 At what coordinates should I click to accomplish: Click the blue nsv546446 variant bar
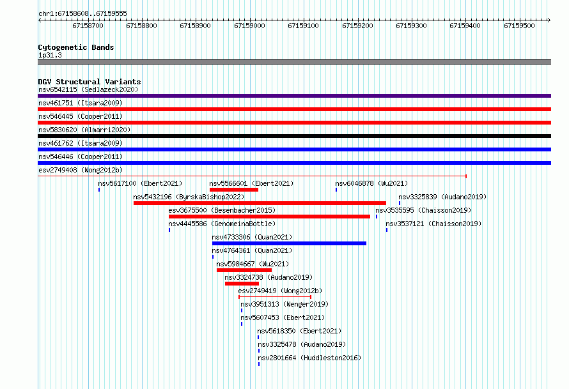tap(294, 163)
